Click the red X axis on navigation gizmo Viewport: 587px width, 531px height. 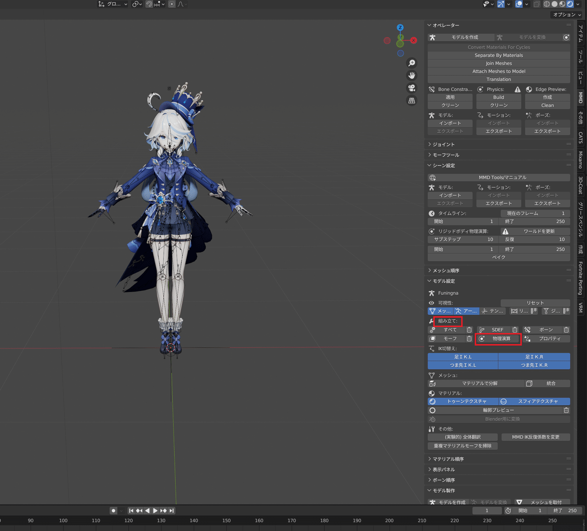[413, 41]
